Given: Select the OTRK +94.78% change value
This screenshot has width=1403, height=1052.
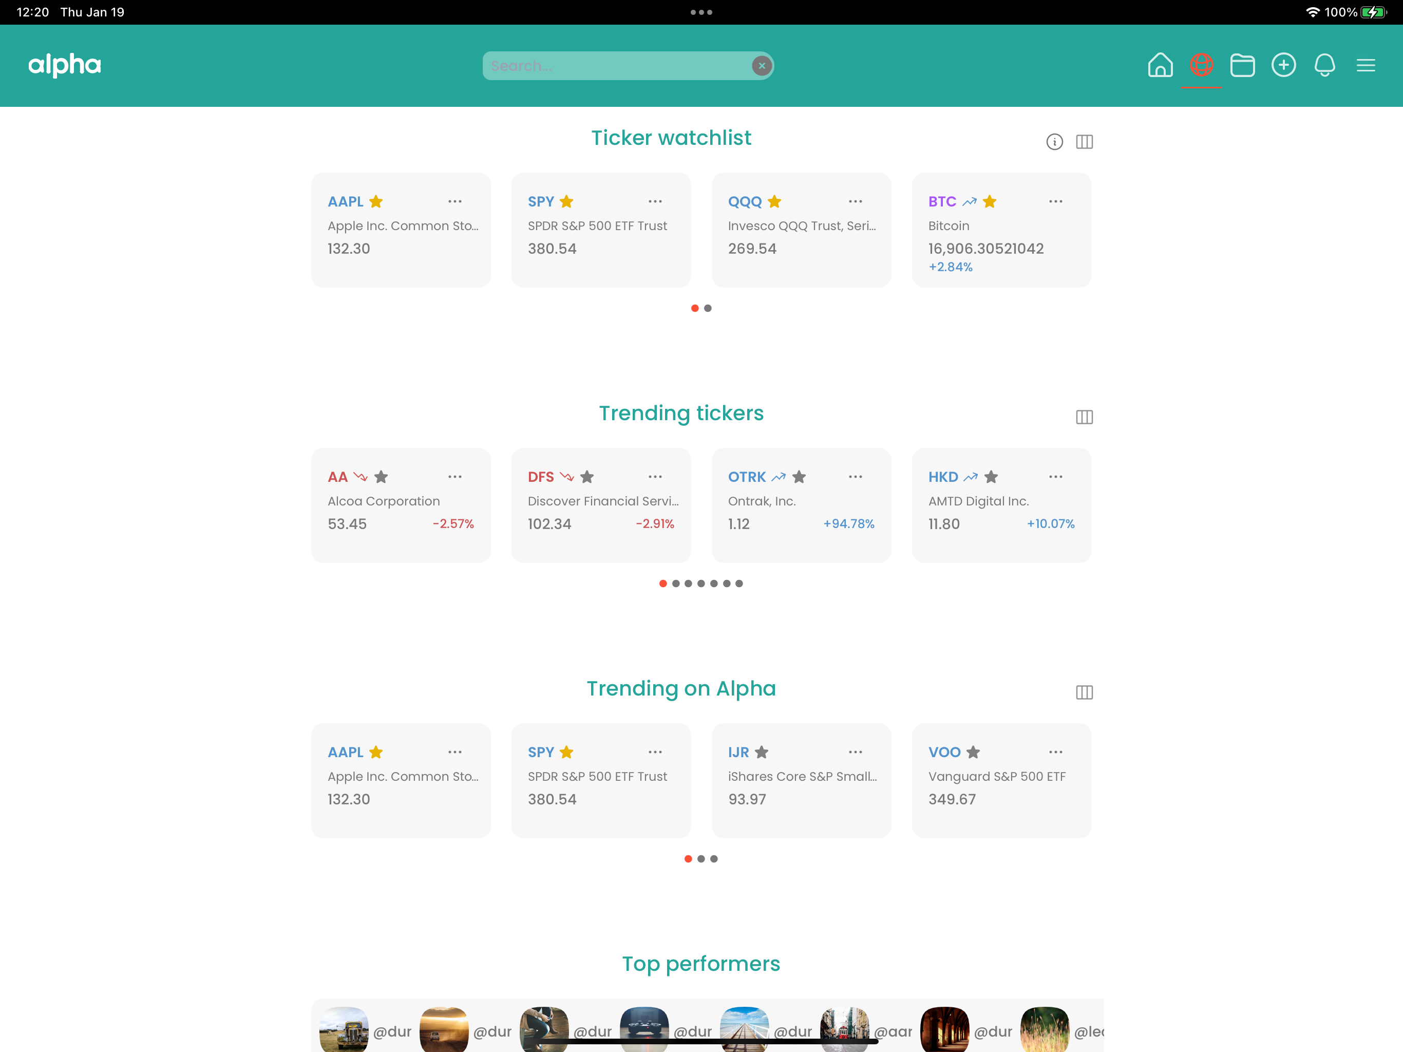Looking at the screenshot, I should coord(849,523).
